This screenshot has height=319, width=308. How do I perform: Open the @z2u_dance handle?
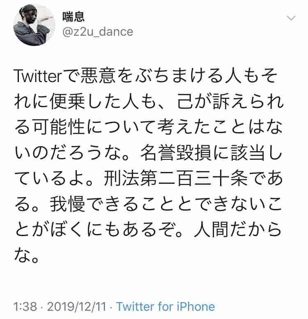pyautogui.click(x=98, y=32)
